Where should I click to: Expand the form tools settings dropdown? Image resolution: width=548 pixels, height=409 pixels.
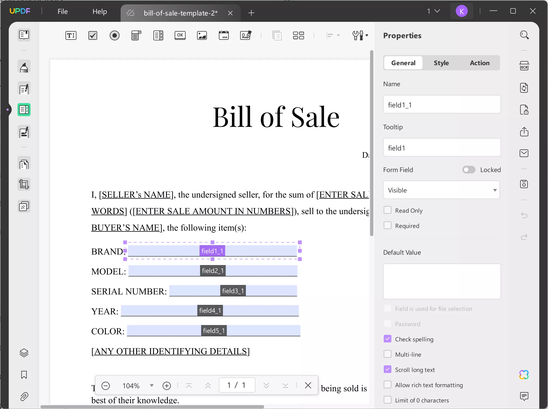click(x=367, y=35)
